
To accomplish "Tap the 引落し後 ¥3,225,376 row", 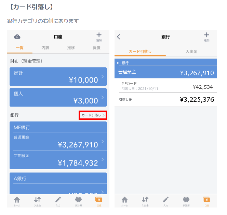I will [166, 100].
